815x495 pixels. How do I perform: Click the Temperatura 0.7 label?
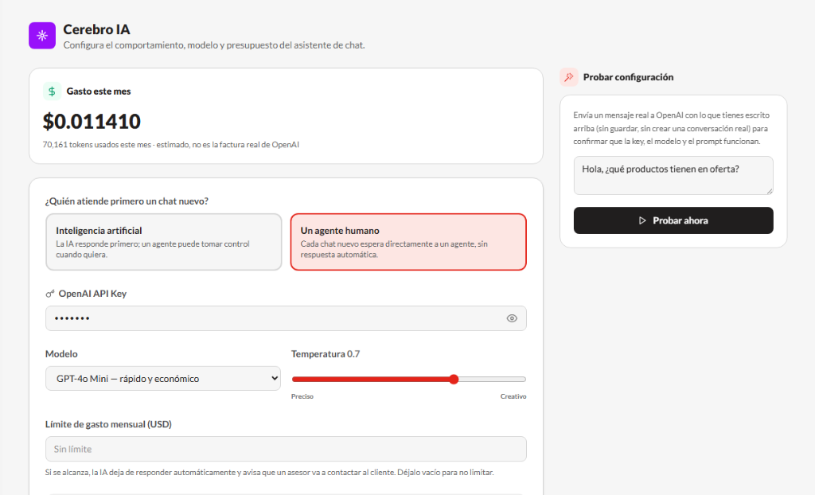326,354
